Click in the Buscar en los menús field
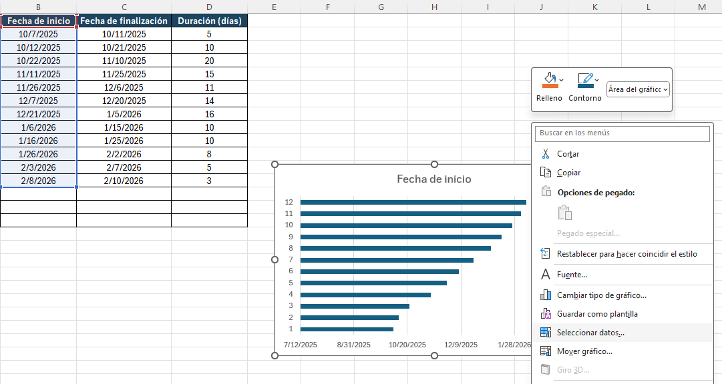This screenshot has height=384, width=722. (622, 133)
